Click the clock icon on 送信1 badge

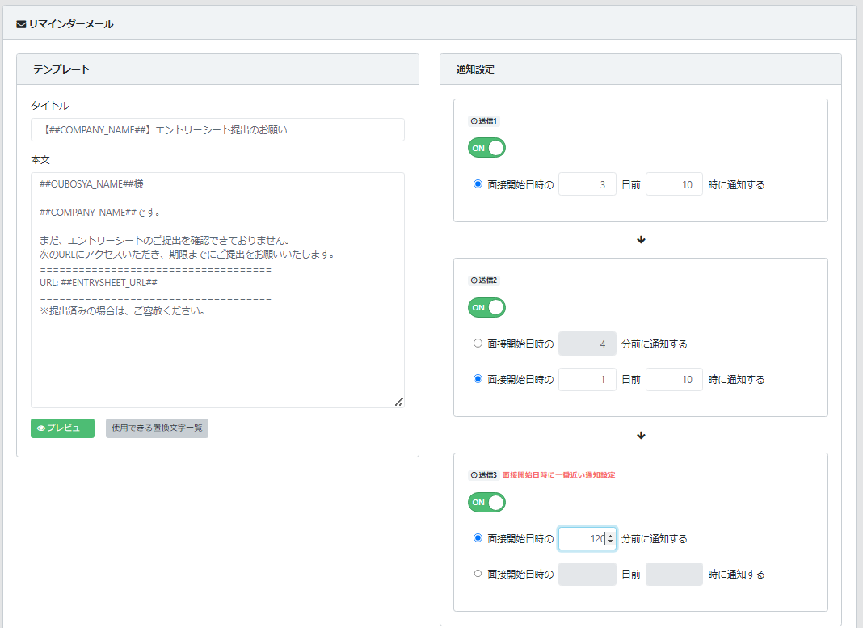click(x=474, y=121)
